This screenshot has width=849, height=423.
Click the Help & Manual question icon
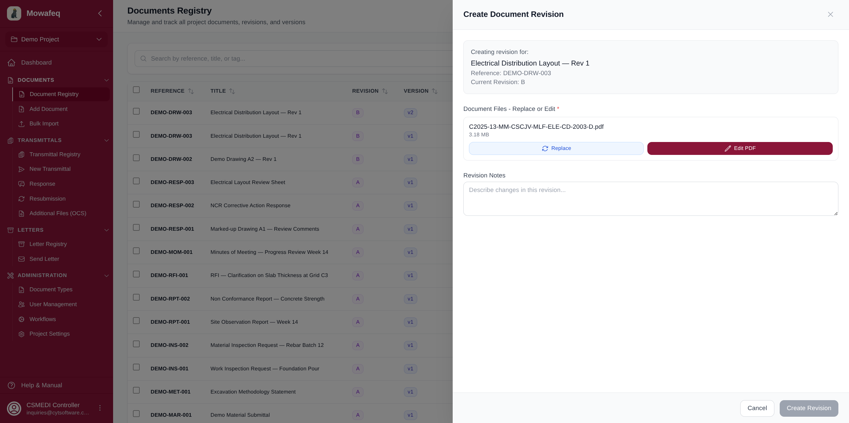coord(12,385)
